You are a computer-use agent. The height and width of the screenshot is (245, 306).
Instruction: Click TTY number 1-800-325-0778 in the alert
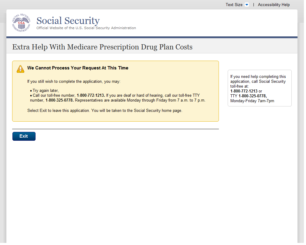59,100
